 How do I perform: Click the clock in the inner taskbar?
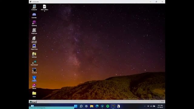(162, 102)
